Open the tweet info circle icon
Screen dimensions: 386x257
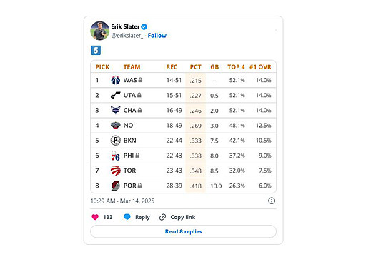pos(272,201)
